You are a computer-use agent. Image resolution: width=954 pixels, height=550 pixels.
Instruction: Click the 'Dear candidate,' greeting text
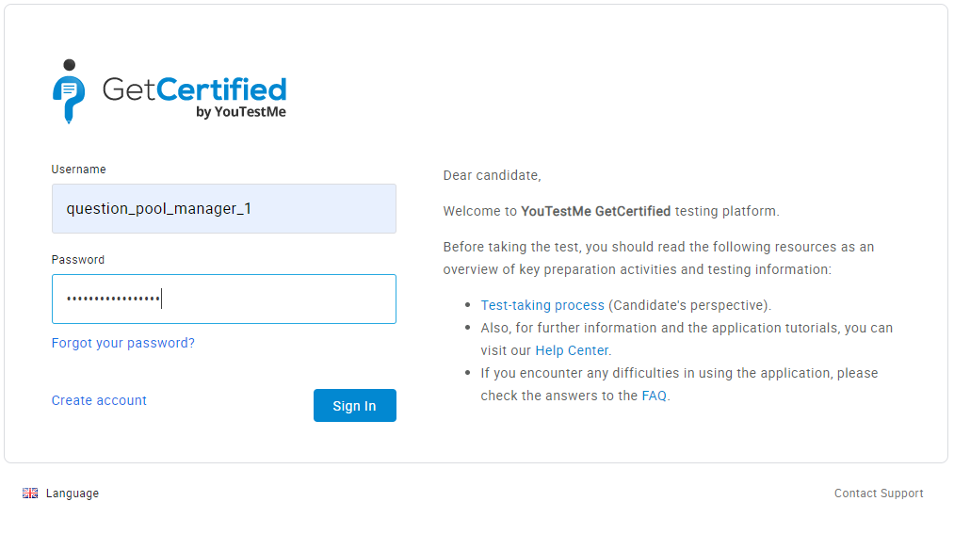492,175
